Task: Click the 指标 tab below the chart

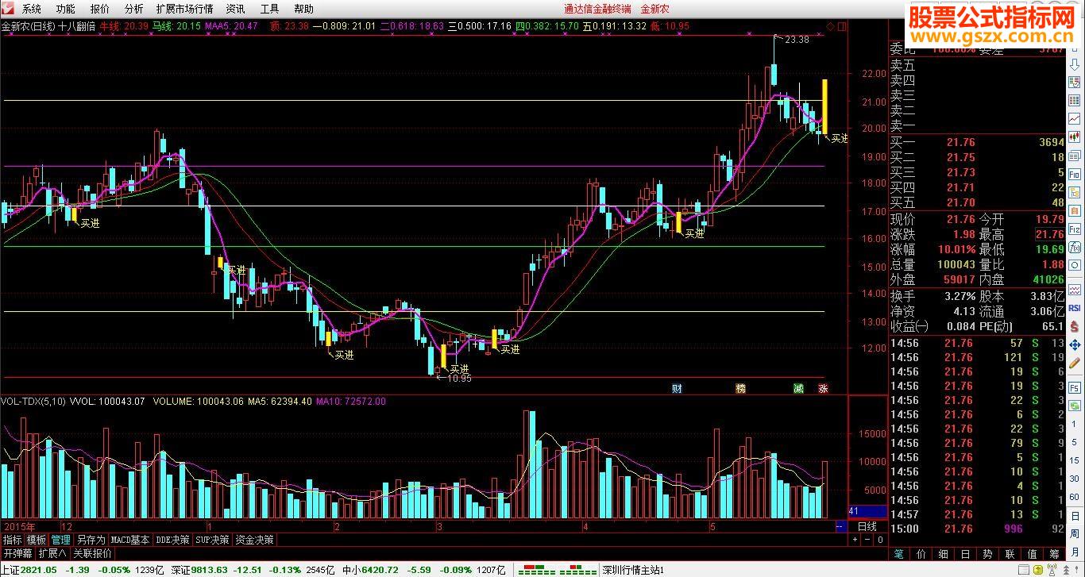Action: tap(12, 540)
